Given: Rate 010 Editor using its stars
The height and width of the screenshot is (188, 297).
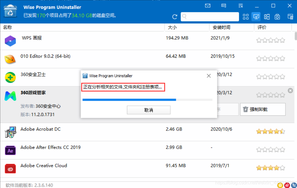Looking at the screenshot, I should 271,58.
